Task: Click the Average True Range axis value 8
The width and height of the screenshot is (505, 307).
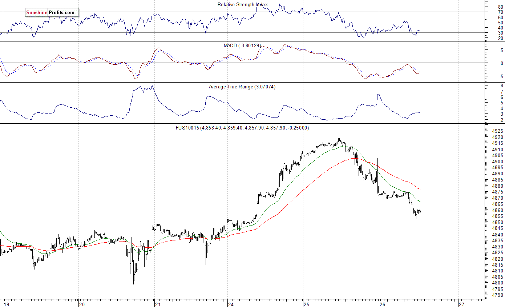Action: tap(502, 85)
